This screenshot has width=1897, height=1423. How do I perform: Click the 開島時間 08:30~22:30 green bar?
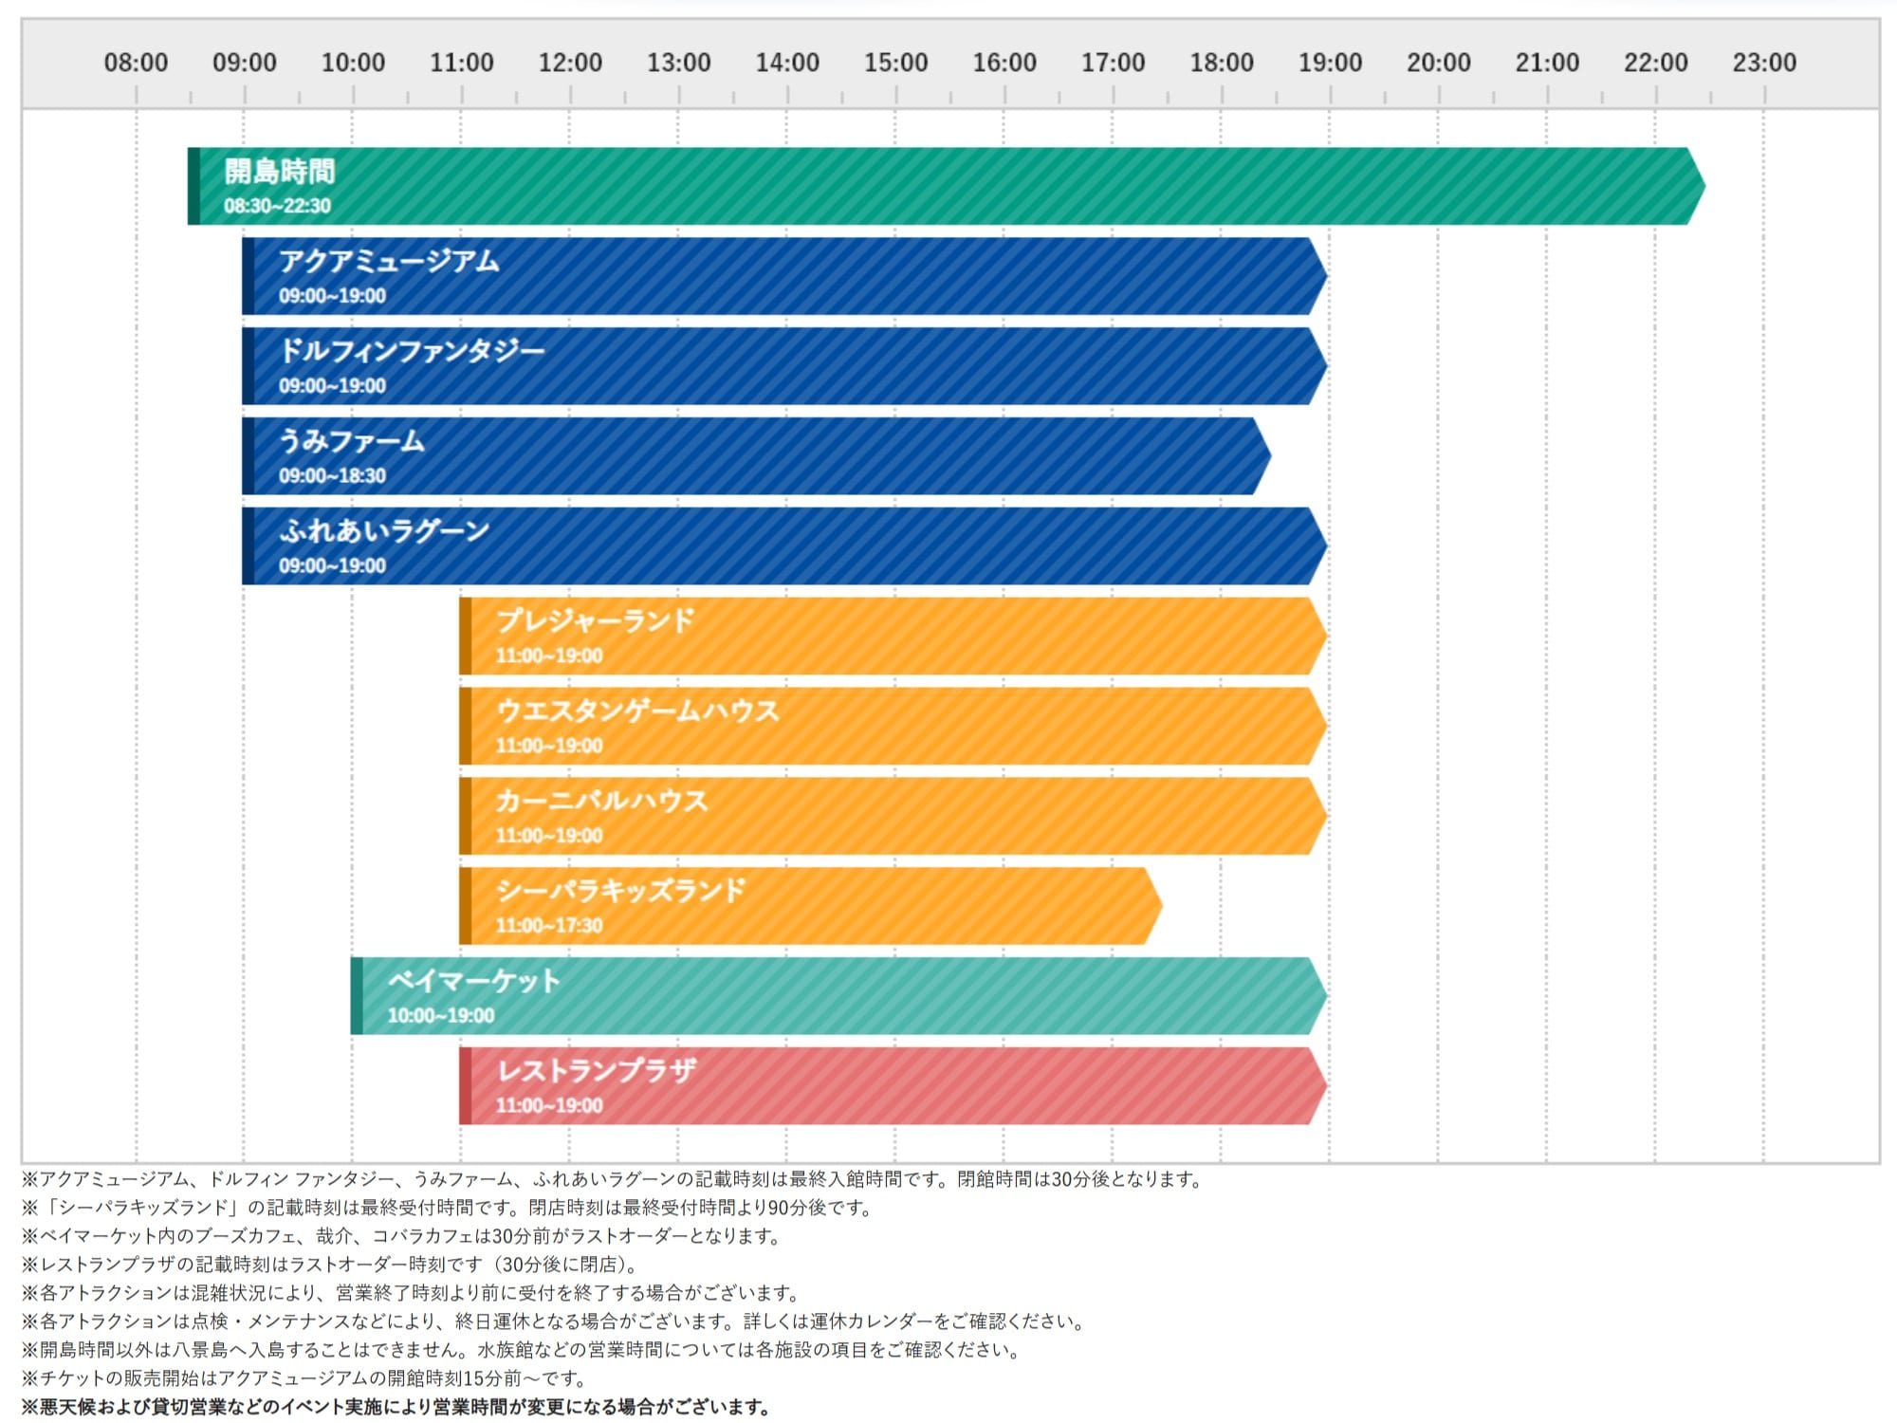pos(947,186)
